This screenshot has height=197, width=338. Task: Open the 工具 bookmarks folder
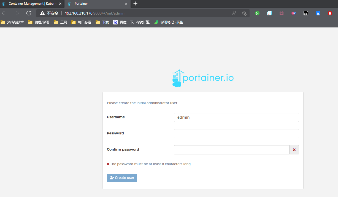60,22
